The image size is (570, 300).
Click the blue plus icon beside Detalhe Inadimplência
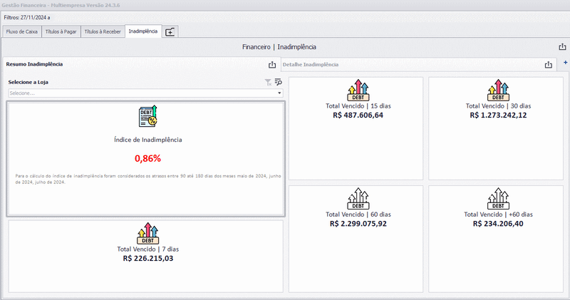point(565,63)
